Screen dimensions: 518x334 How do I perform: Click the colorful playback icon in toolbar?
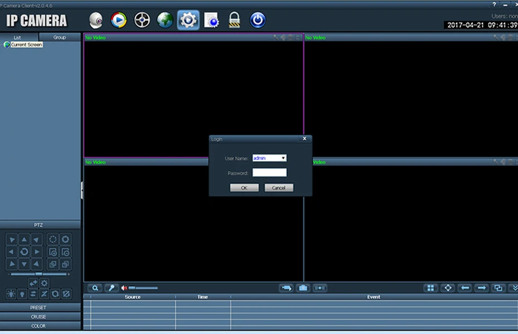[119, 20]
